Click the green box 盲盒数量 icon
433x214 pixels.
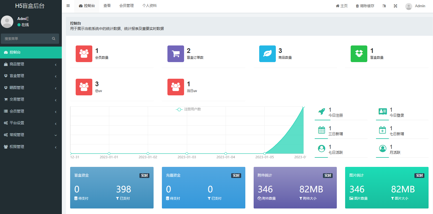tap(359, 54)
